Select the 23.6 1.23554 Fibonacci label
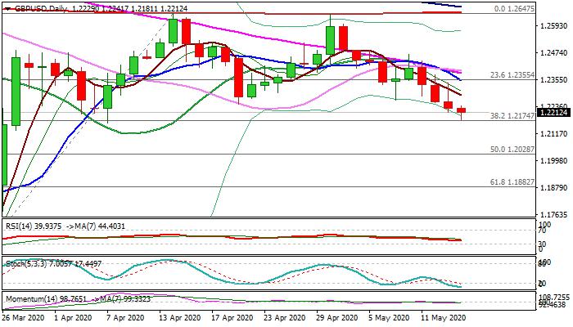573x327 pixels. (512, 75)
